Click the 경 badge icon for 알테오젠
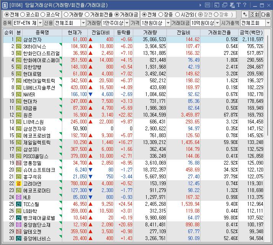273x245 pixels. tap(19, 231)
